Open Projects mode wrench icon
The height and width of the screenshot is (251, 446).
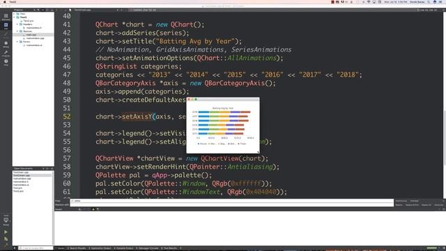(x=6, y=53)
